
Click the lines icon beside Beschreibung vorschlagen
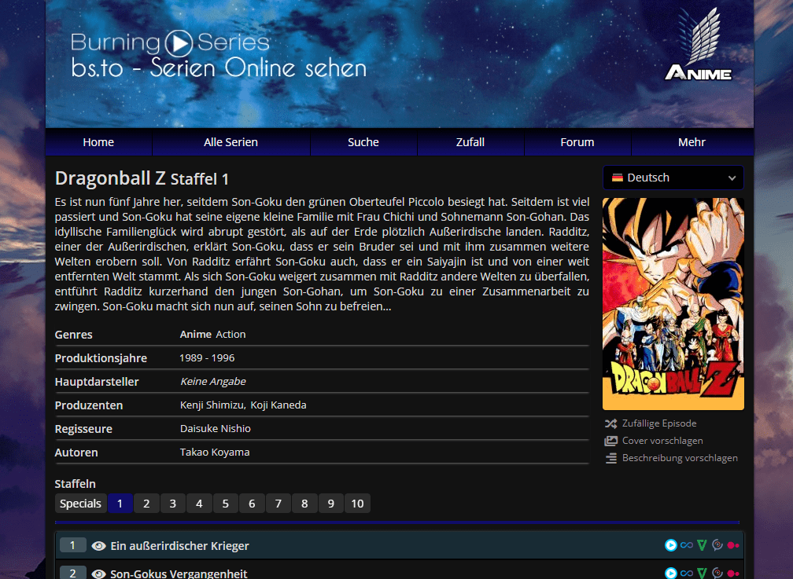(x=610, y=458)
